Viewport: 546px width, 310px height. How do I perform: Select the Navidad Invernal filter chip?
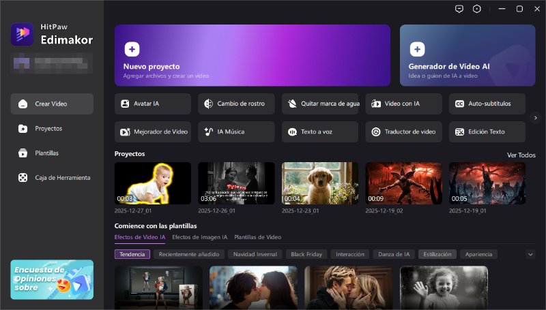tap(255, 254)
